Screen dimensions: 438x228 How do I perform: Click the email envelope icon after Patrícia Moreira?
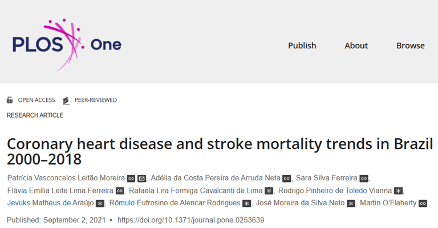click(142, 178)
